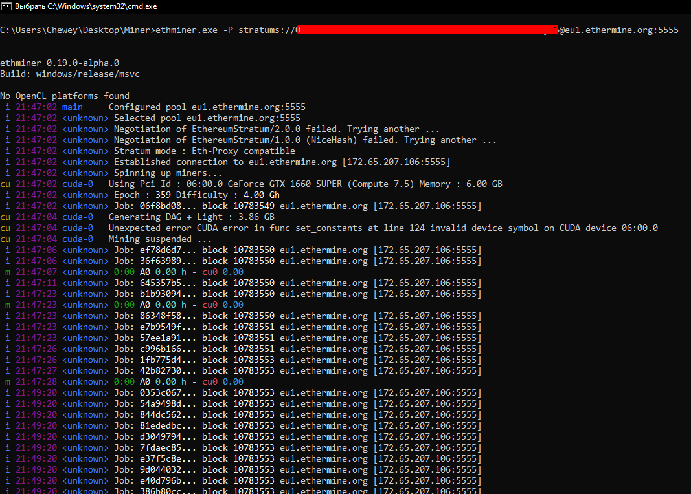Click the 'Spinning up miners...' log line
Screen dimensions: 691x494
(x=168, y=173)
